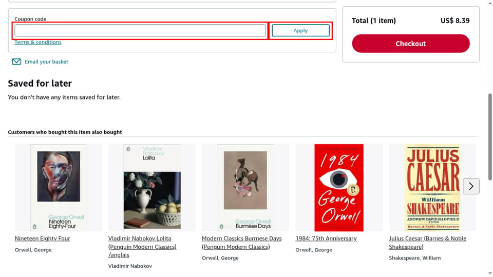Screen dimensions: 493x277
Task: Click the 'Coupon code' label
Action: (x=30, y=19)
